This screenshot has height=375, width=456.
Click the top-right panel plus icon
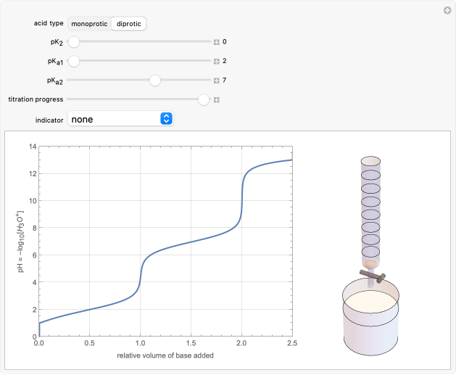click(x=447, y=10)
